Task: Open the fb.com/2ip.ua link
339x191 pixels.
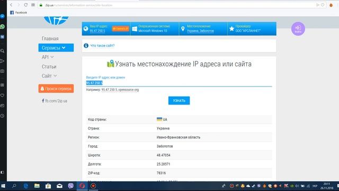Action: point(55,101)
